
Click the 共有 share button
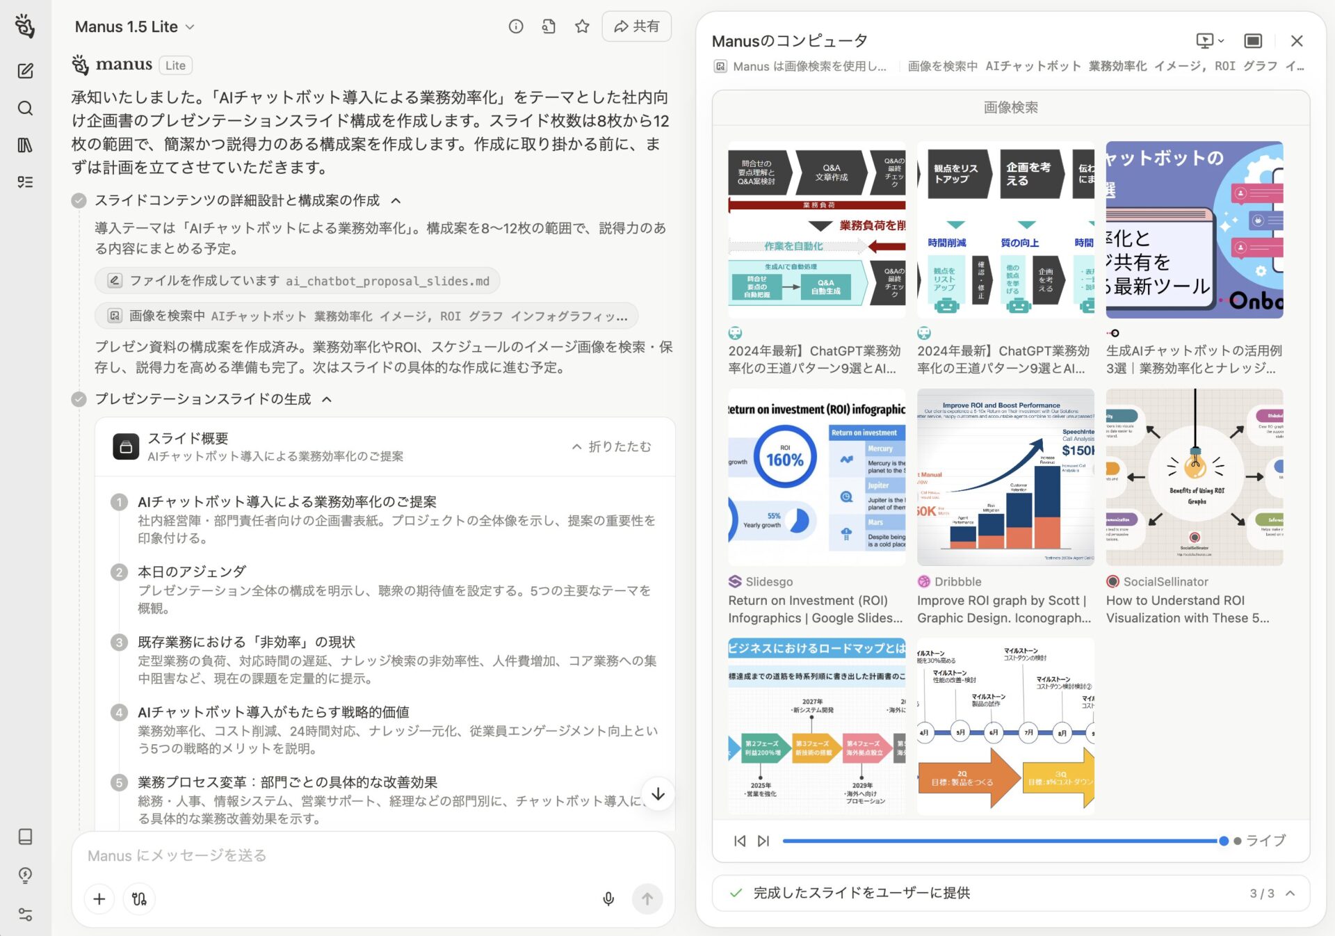pos(636,26)
